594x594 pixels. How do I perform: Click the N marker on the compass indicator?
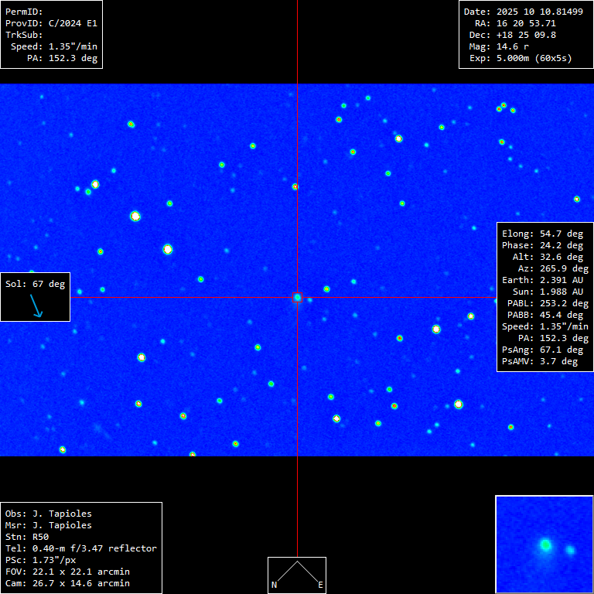pyautogui.click(x=274, y=585)
